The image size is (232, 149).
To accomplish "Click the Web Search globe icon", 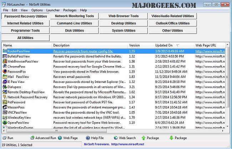I will (x=116, y=138).
